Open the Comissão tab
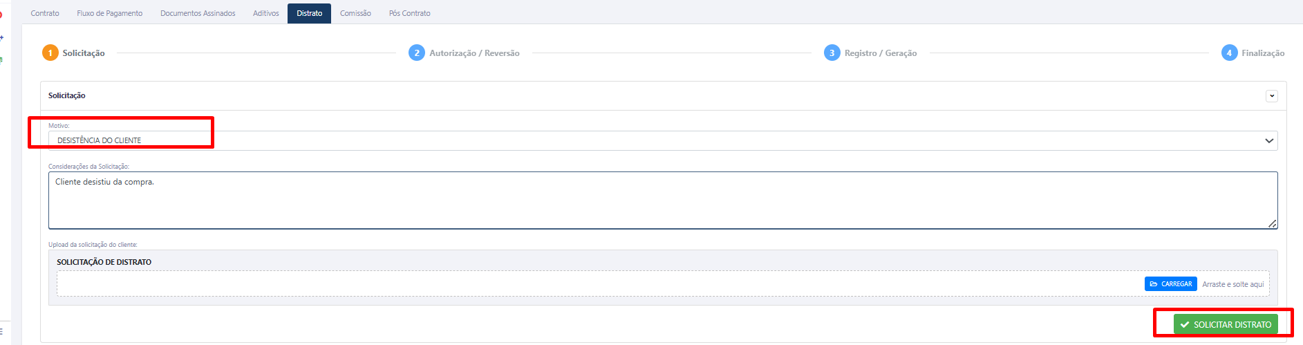Image resolution: width=1303 pixels, height=345 pixels. [355, 13]
